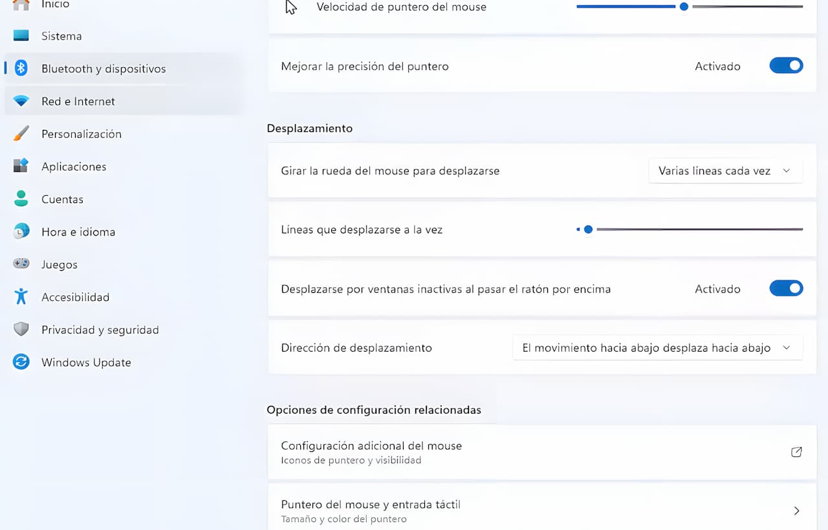Click the Aplicaciones icon in sidebar

(x=21, y=166)
